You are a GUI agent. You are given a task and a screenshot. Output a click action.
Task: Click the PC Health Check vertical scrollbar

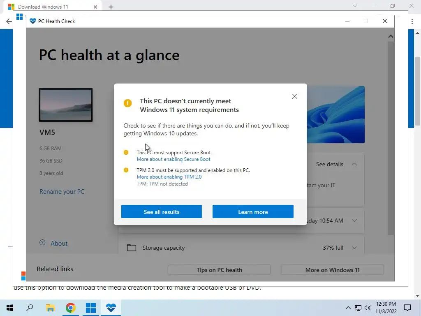pos(391,138)
